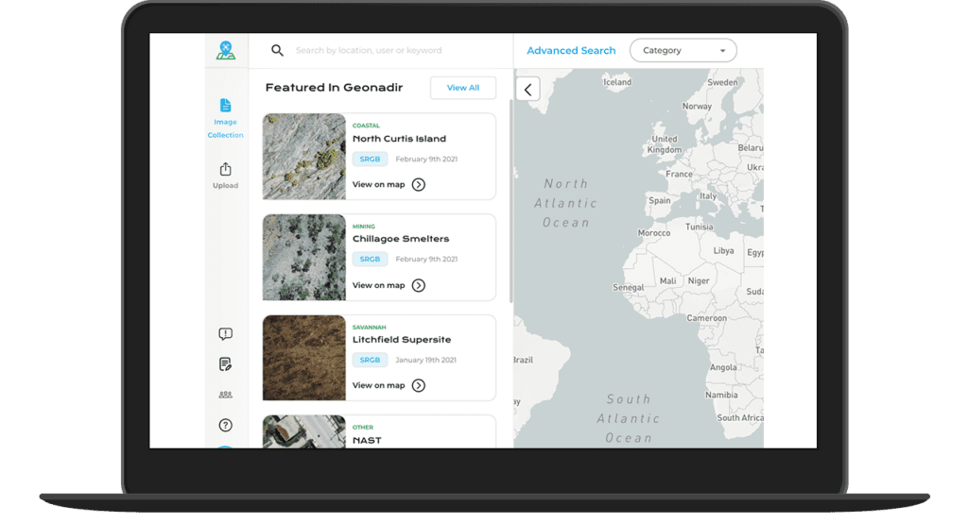Click January 19th 2021 date text
968x523 pixels.
click(425, 360)
